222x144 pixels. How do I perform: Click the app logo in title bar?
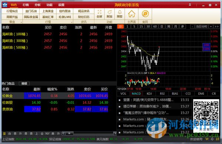[5, 5]
